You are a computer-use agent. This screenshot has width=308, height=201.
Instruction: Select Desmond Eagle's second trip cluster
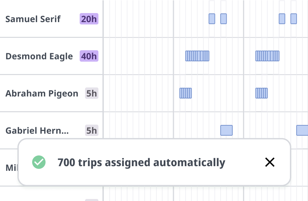[x=267, y=56]
